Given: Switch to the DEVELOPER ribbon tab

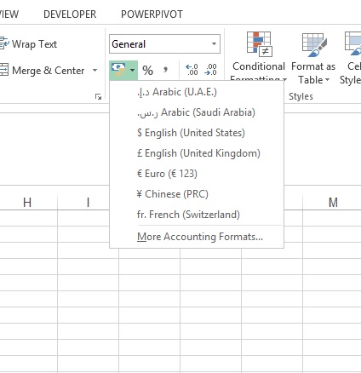Looking at the screenshot, I should point(70,14).
